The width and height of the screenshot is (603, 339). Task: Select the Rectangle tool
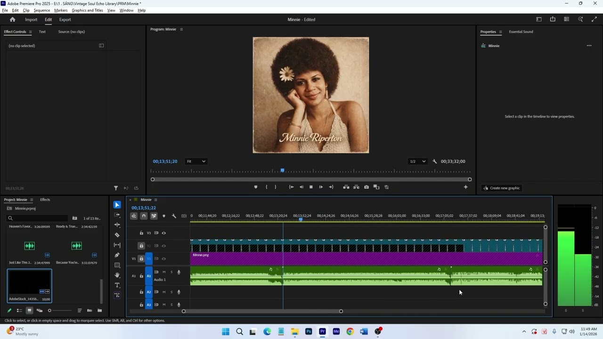[x=117, y=265]
